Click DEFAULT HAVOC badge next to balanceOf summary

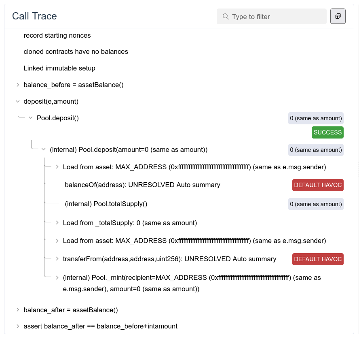tap(318, 185)
